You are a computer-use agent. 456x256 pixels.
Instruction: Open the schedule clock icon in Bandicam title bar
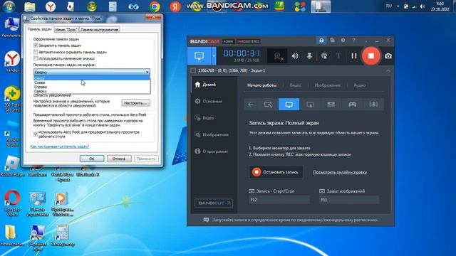coord(343,41)
